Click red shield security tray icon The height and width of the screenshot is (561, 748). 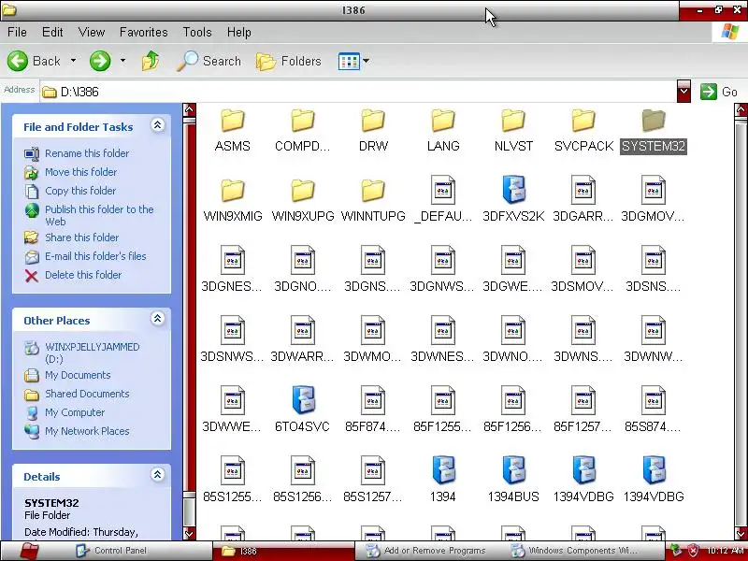(693, 551)
